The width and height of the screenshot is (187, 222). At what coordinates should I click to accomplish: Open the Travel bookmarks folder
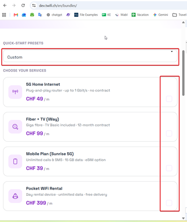coord(179,15)
